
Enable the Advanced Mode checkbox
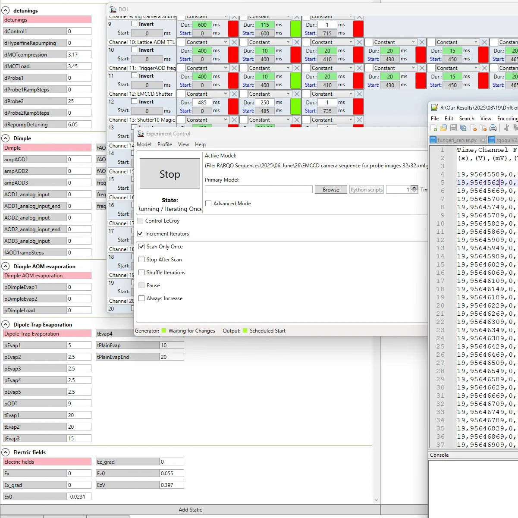tap(208, 204)
